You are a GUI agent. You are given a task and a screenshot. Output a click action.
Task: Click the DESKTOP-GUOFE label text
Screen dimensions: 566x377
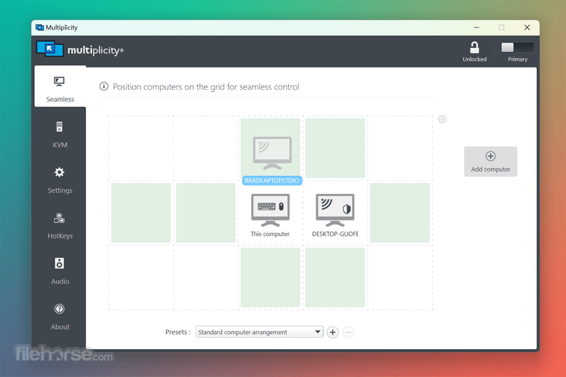click(x=335, y=234)
